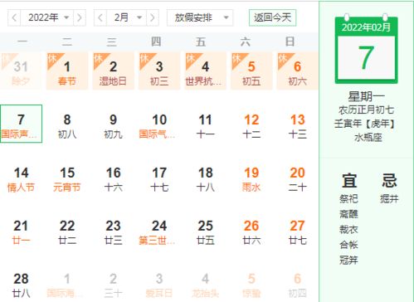Click the 宜 heading
Viewport: 414px width, 302px height.
pos(349,180)
